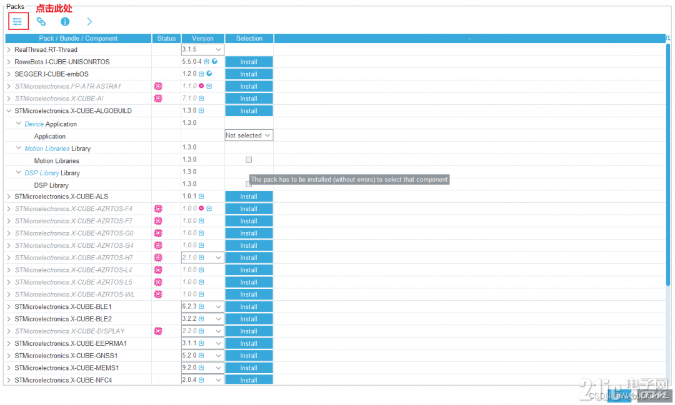Click the Selection column header

click(249, 38)
